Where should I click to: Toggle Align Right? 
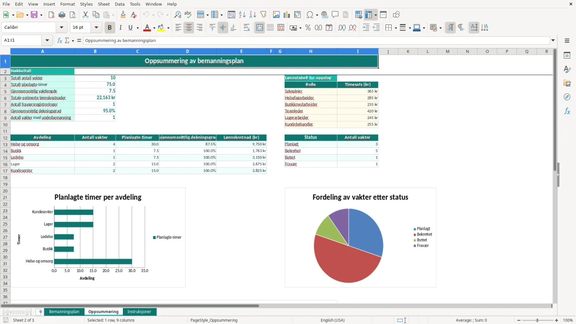click(x=200, y=28)
